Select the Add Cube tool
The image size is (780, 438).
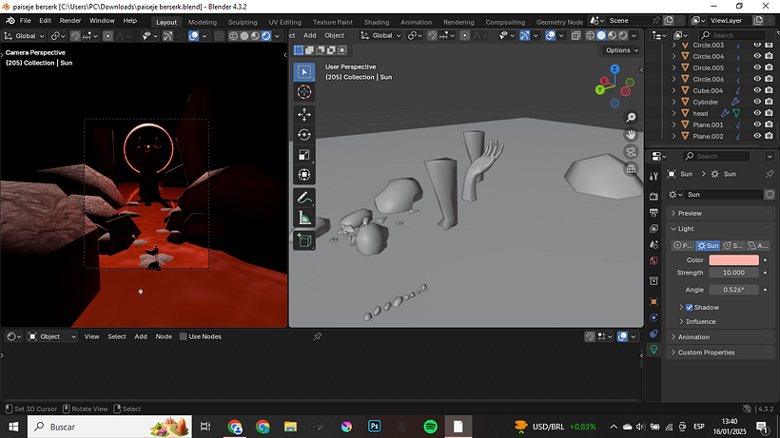[304, 241]
